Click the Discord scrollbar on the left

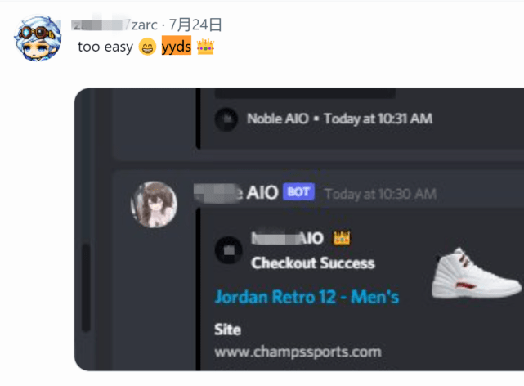[x=86, y=287]
